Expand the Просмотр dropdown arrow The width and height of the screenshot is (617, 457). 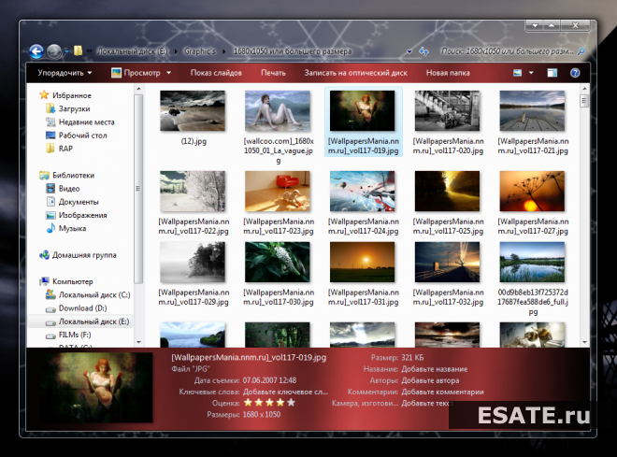[169, 73]
